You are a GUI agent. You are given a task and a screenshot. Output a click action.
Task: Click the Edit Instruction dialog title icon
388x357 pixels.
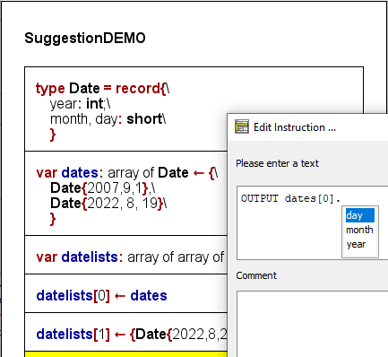click(242, 126)
